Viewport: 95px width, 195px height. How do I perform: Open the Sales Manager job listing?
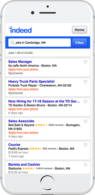(20, 62)
